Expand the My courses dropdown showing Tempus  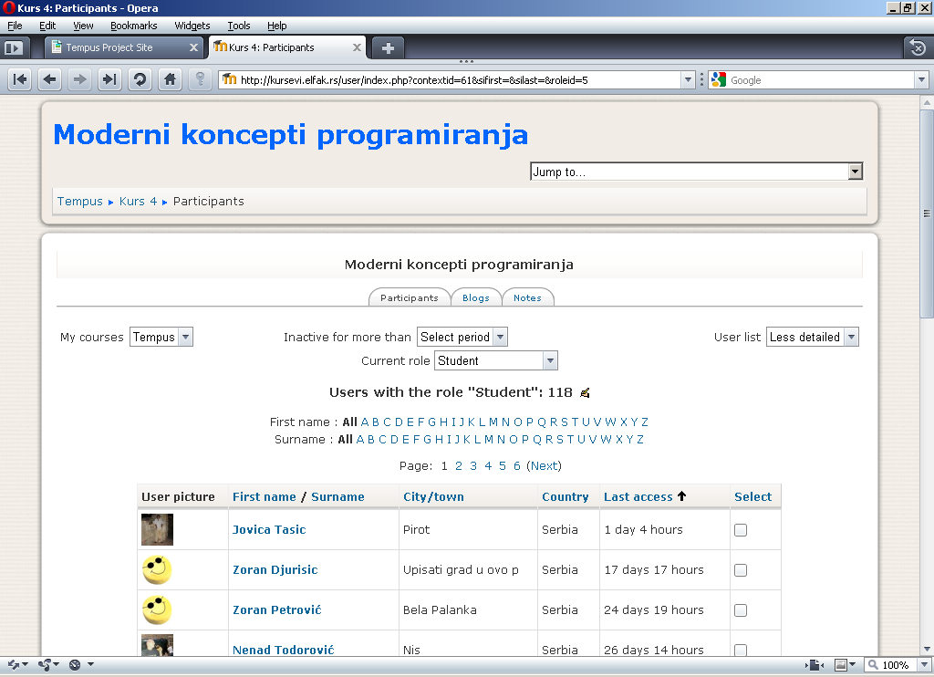pos(161,338)
